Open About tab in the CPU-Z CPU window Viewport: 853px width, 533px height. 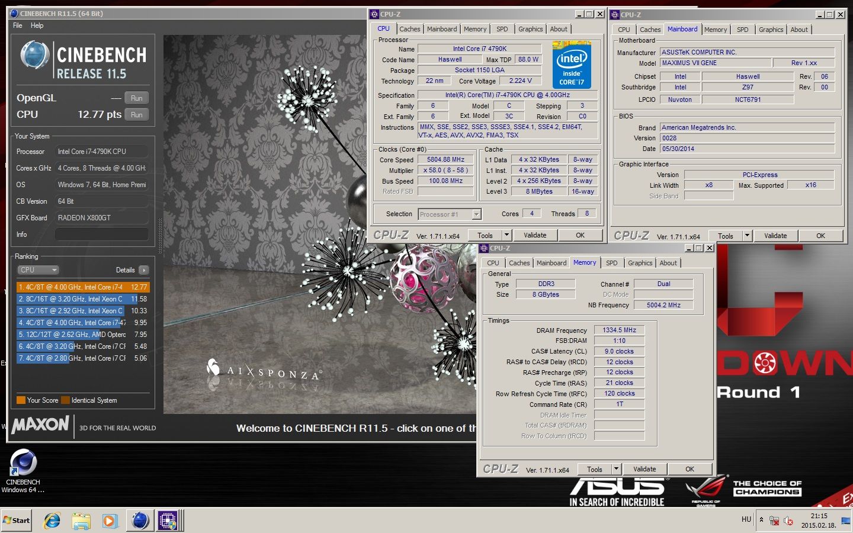pos(559,29)
